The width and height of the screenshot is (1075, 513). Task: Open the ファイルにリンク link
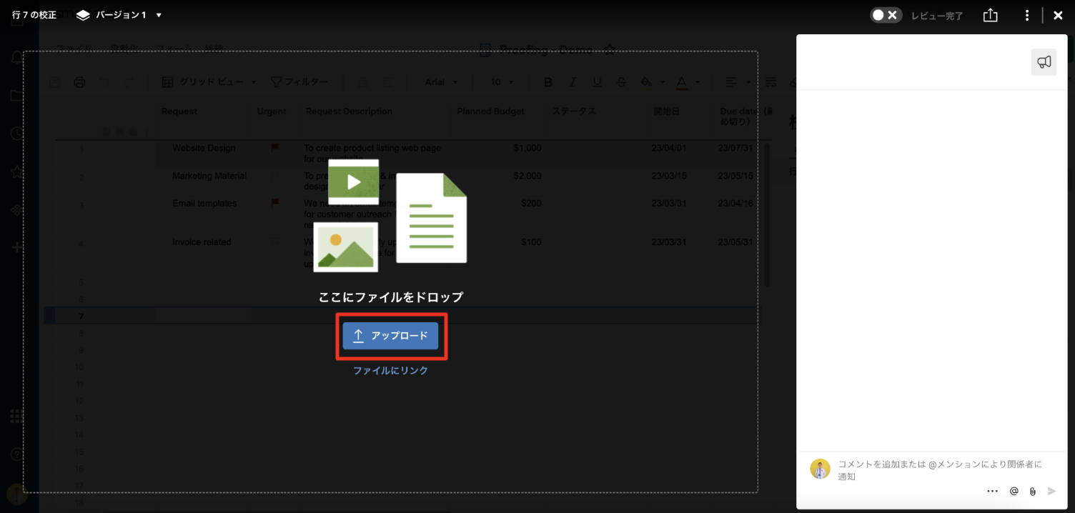[x=390, y=371]
